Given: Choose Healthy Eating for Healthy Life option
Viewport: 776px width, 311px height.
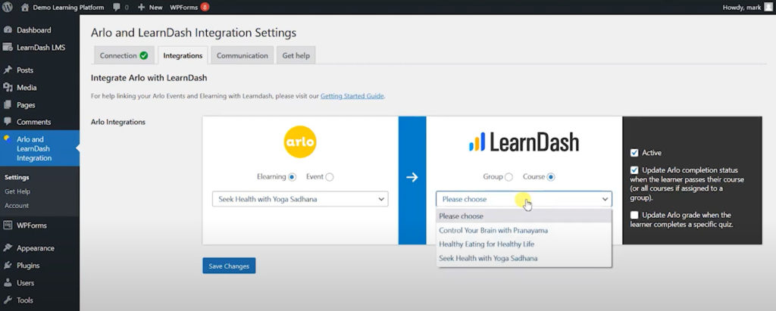Looking at the screenshot, I should tap(524, 244).
